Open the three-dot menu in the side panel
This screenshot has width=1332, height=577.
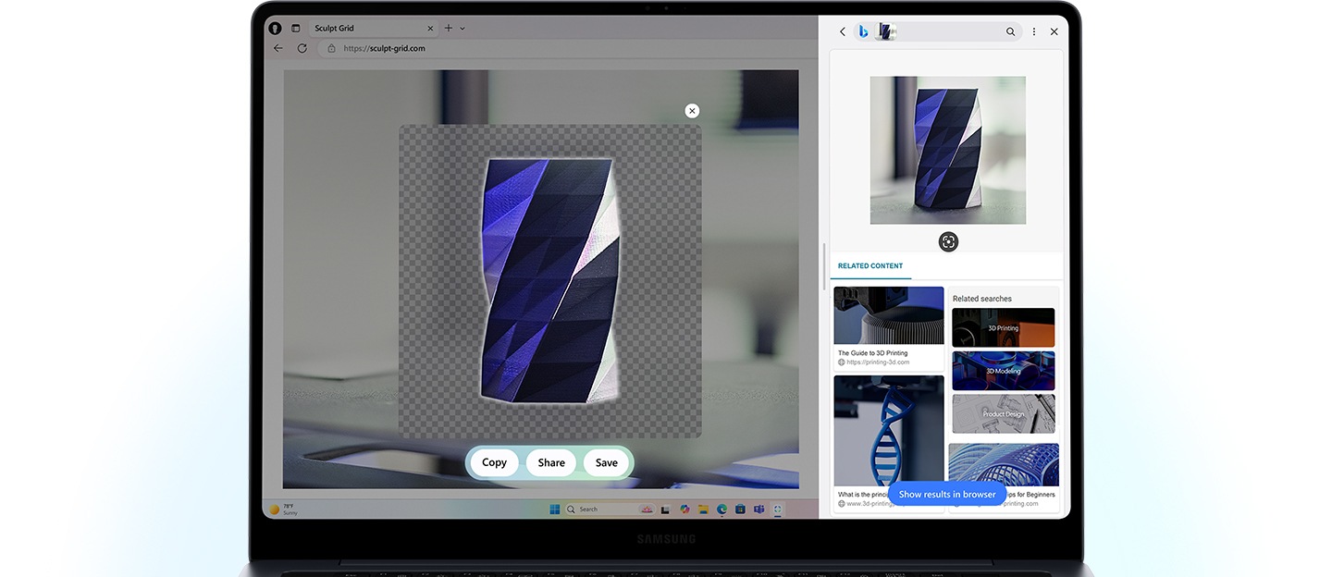[x=1034, y=31]
